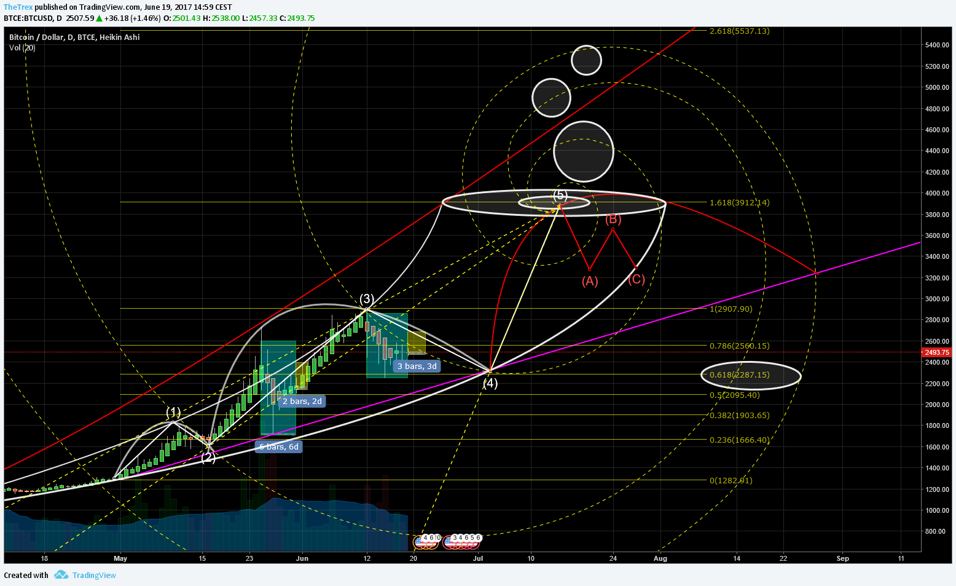The height and width of the screenshot is (586, 956).
Task: Click the high value H:2538.00
Action: pos(222,18)
